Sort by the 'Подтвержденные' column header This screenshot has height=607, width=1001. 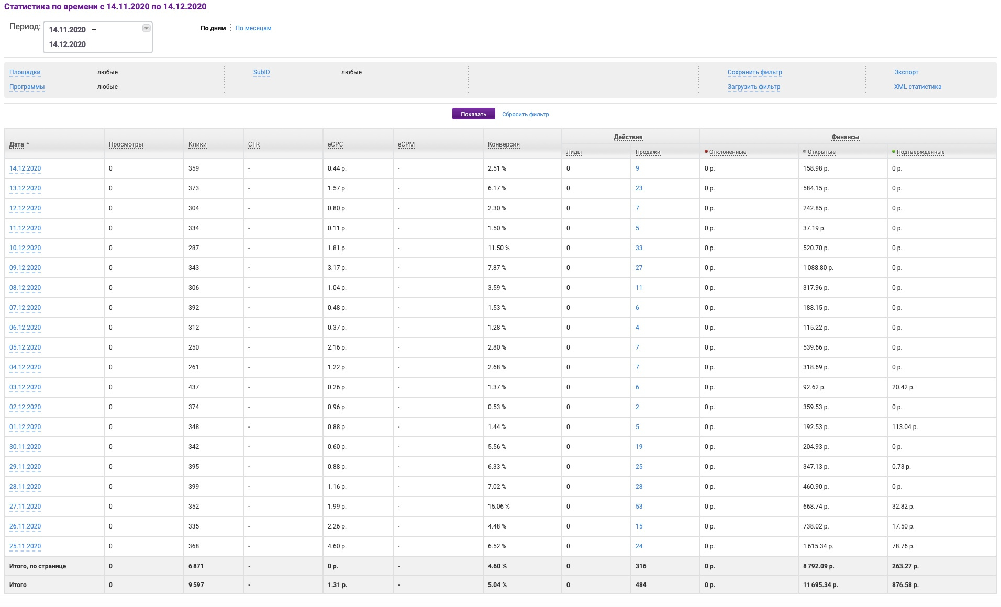(921, 152)
